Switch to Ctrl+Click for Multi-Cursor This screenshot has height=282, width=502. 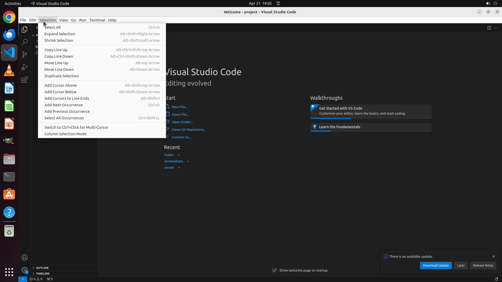click(x=76, y=127)
